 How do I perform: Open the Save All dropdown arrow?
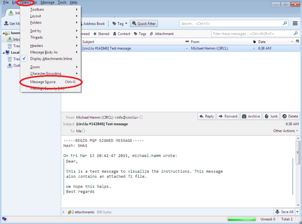[297, 212]
